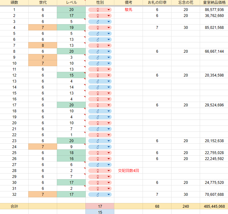Open the gender dropdown in row 12
228x214 pixels.
click(100, 75)
